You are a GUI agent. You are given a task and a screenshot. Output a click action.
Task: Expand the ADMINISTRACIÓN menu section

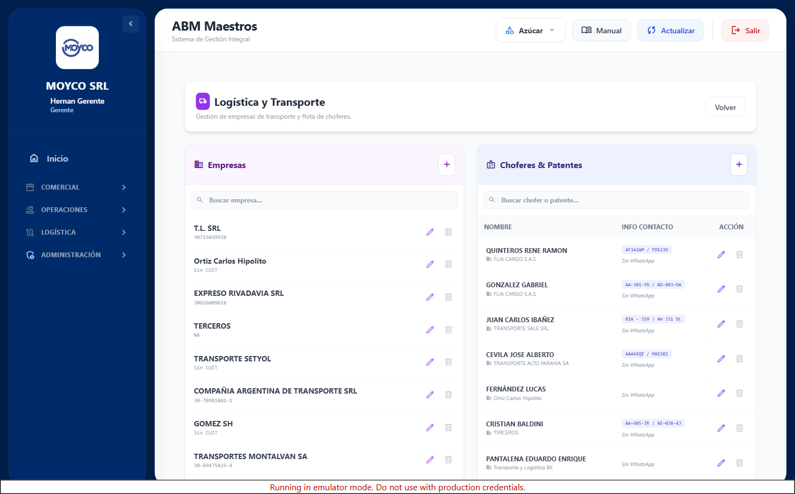pos(77,255)
